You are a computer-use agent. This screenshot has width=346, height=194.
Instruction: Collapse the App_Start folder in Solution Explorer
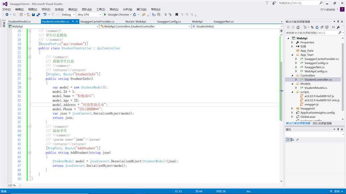tap(292, 55)
